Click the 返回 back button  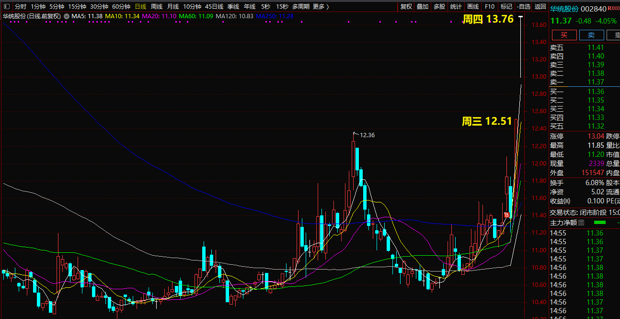tap(540, 7)
